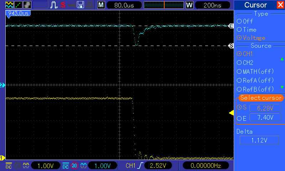Click the 943.0us trigger position marker
The height and width of the screenshot is (171, 285).
point(18,14)
